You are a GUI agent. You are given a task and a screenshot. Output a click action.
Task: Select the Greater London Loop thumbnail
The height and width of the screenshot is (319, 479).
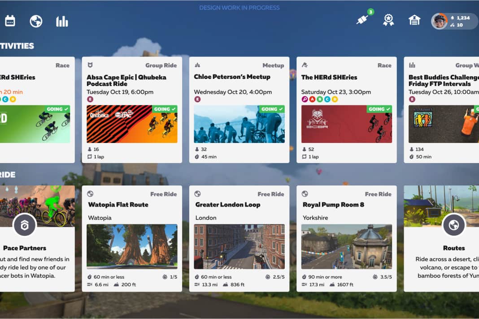coord(239,246)
